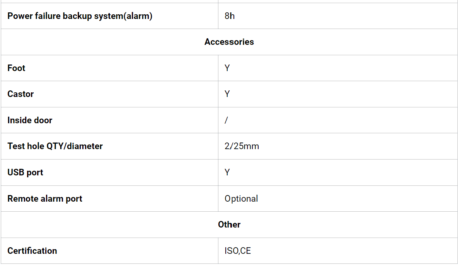Select the slash value for Inside door

pyautogui.click(x=226, y=120)
